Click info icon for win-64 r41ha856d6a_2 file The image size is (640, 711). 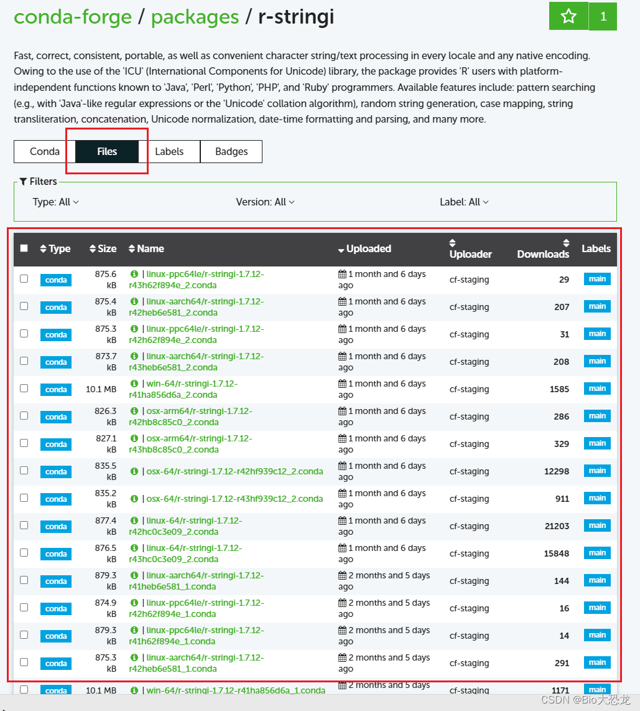134,384
